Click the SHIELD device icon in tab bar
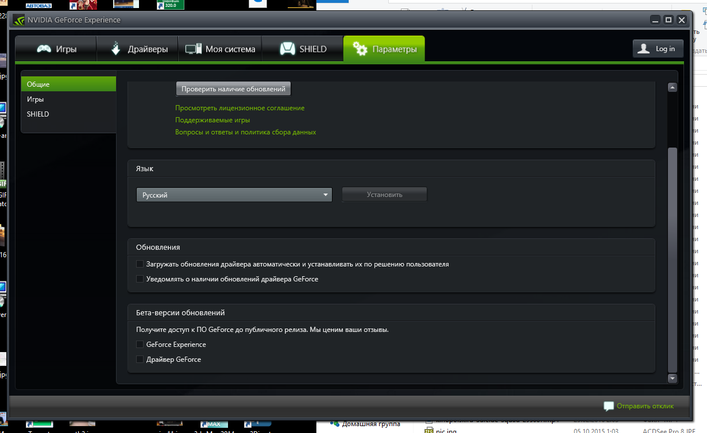The height and width of the screenshot is (433, 707). click(287, 49)
